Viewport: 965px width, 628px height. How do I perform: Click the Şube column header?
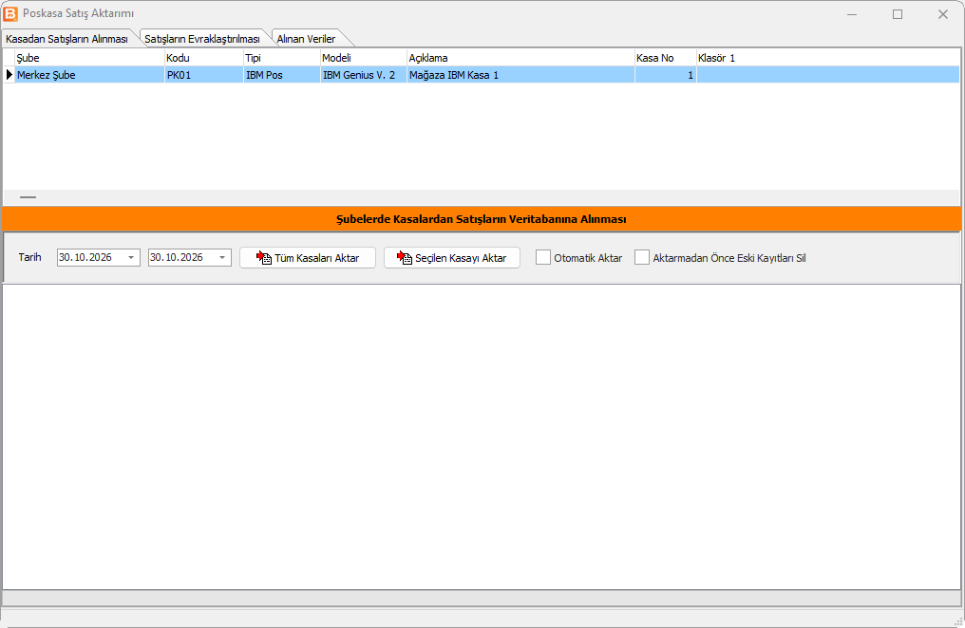click(x=90, y=58)
